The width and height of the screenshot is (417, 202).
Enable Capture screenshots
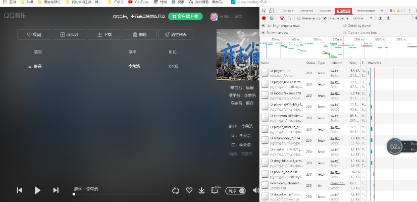tap(344, 33)
